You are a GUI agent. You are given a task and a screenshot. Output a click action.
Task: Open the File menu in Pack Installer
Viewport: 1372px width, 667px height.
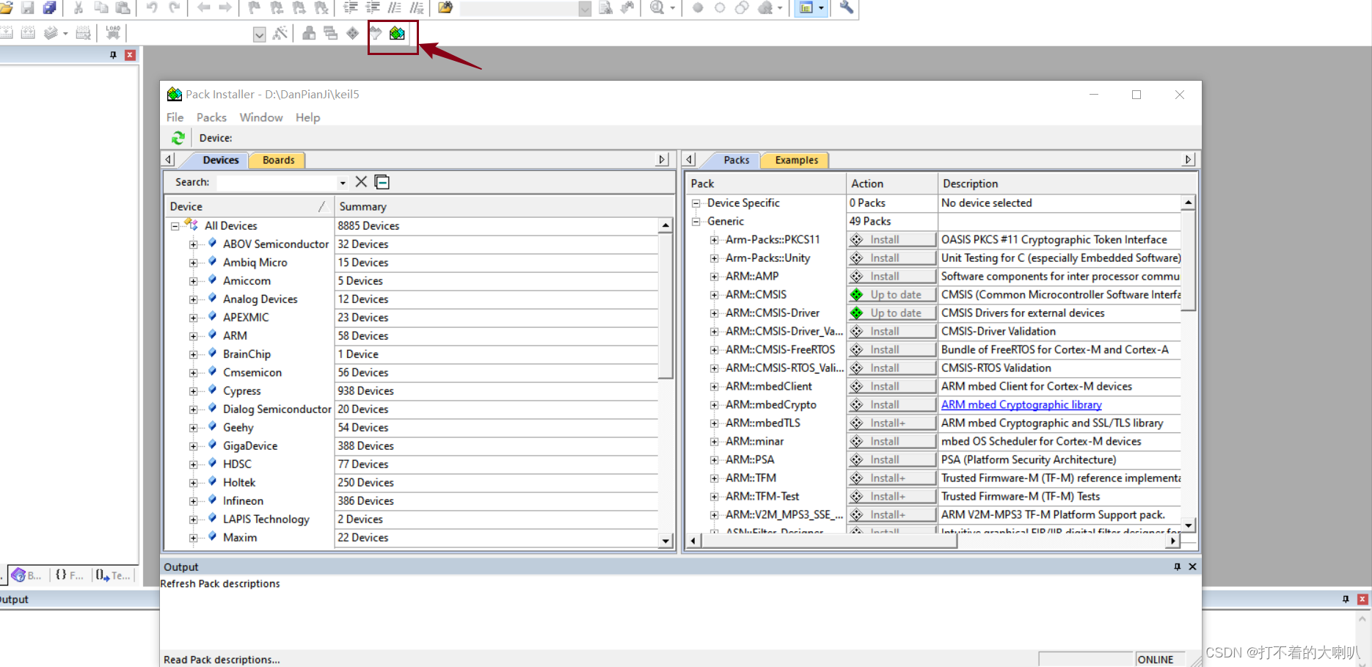[x=175, y=117]
